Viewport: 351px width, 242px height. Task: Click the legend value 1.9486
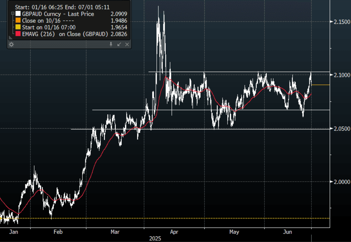click(x=119, y=20)
